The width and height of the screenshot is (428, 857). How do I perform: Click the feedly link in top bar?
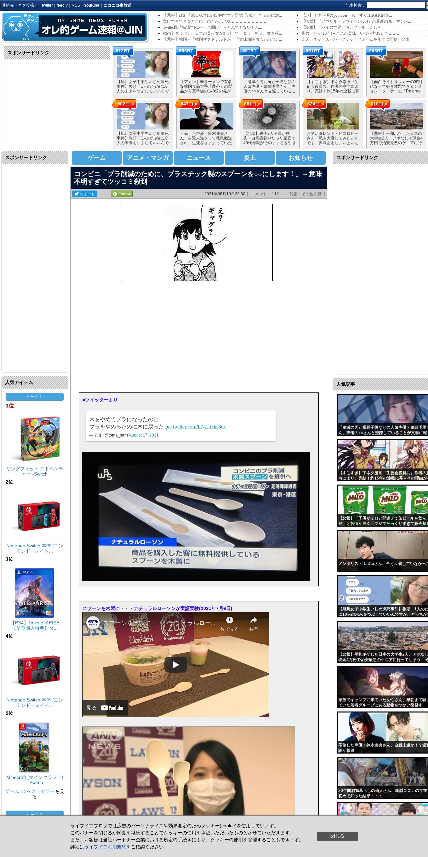[62, 5]
